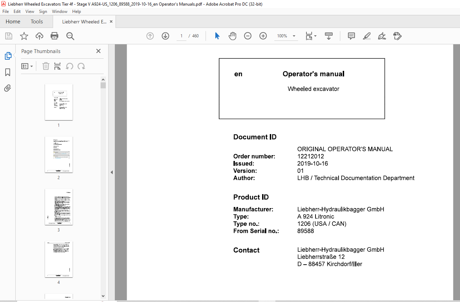The image size is (460, 302).
Task: Select the Highlight text pen
Action: (x=366, y=36)
